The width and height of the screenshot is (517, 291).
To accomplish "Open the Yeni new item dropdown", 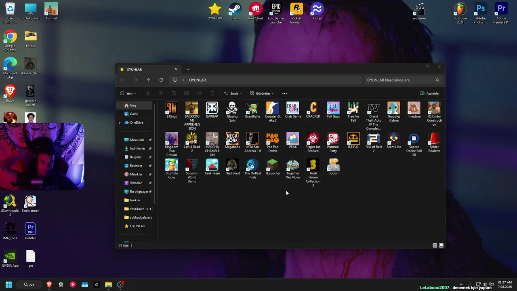I will click(x=128, y=93).
